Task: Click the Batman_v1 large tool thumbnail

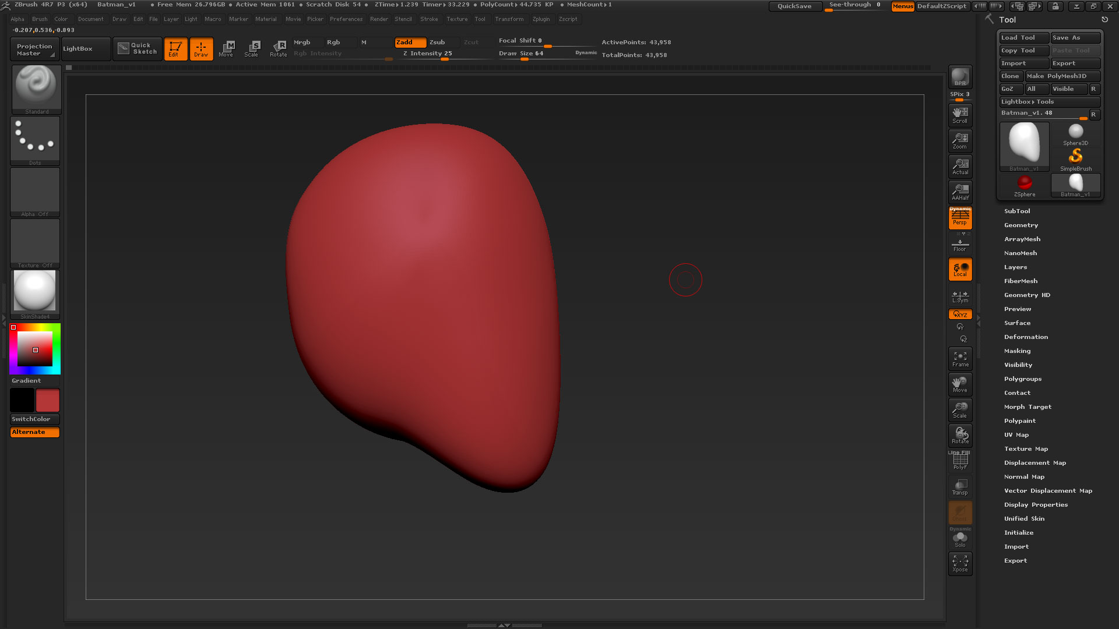Action: 1024,147
